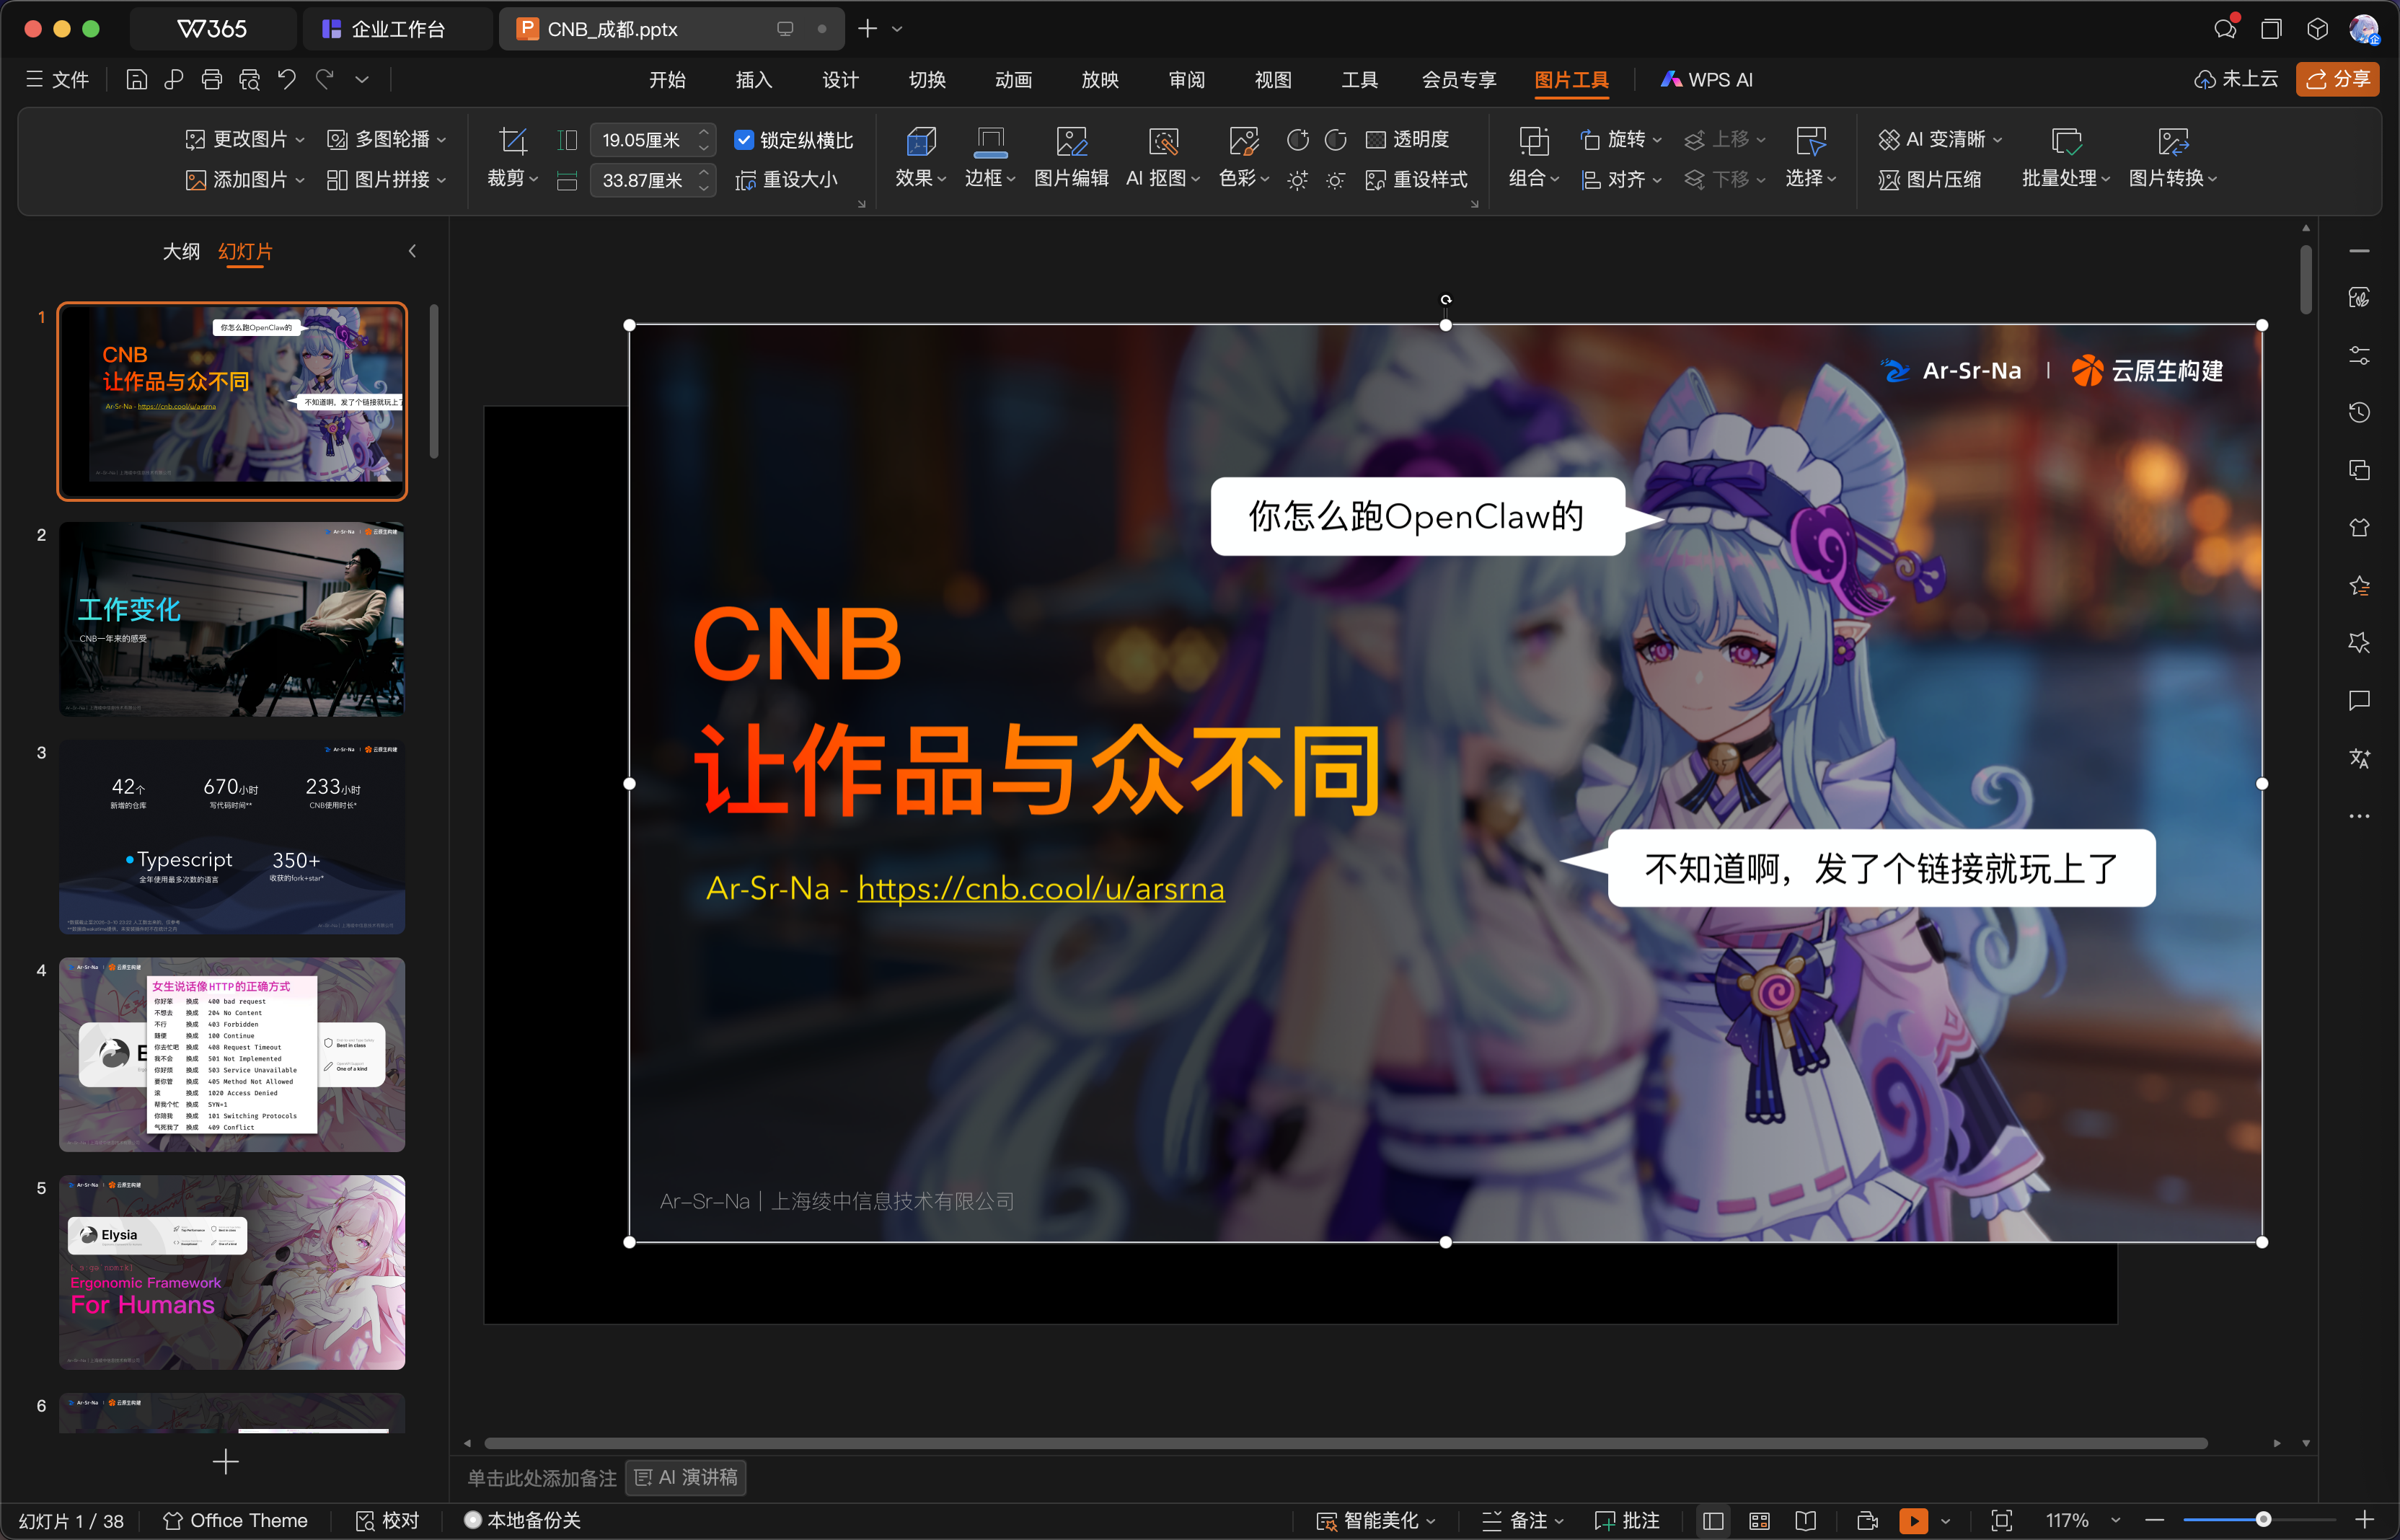Click the Undo arrow icon
This screenshot has width=2400, height=1540.
(287, 79)
